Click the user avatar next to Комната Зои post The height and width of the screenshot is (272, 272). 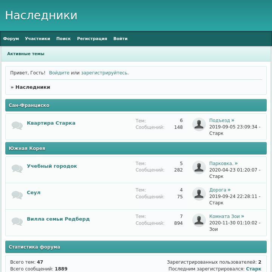point(199,220)
